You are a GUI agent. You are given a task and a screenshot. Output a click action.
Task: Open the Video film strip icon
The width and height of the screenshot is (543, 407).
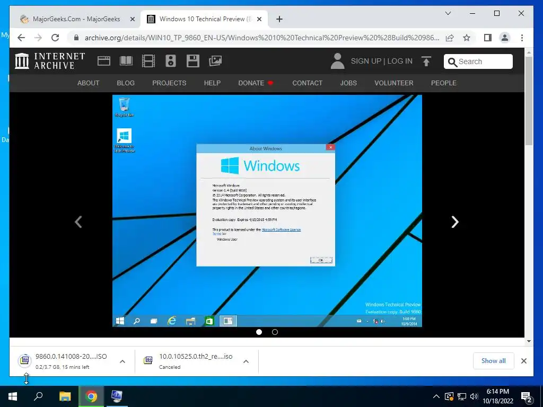[x=148, y=61]
